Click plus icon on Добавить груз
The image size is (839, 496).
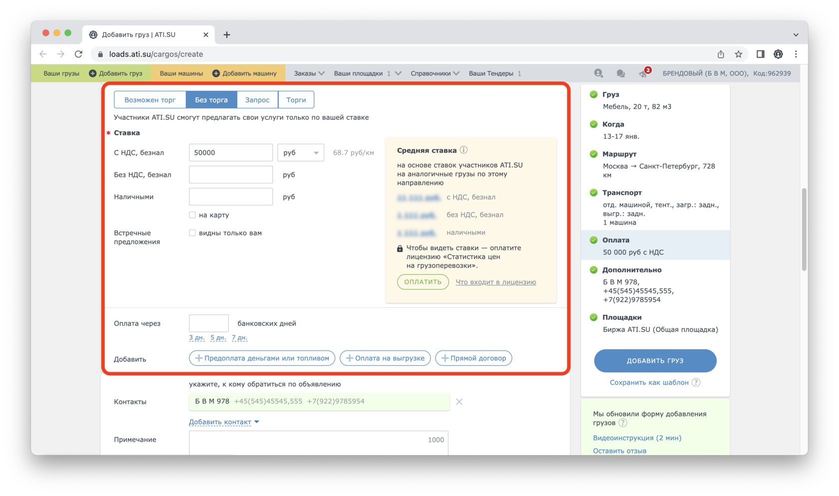[x=92, y=73]
